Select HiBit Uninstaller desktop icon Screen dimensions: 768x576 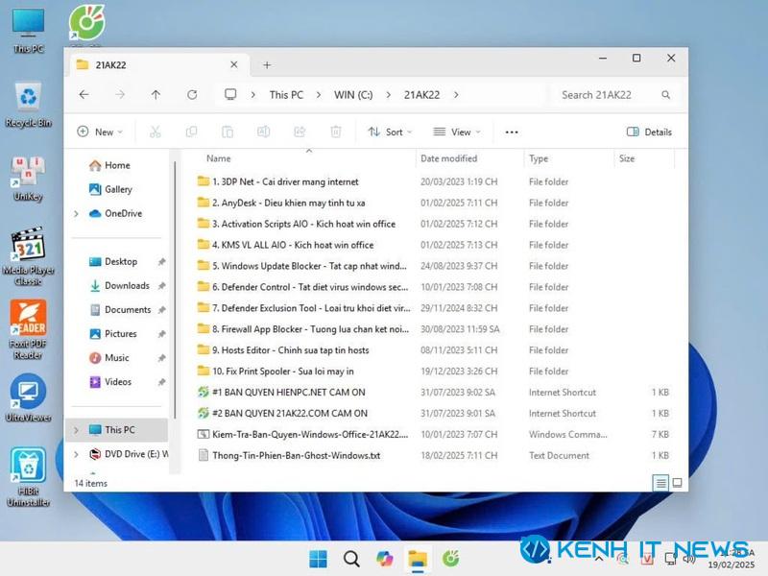tap(29, 477)
